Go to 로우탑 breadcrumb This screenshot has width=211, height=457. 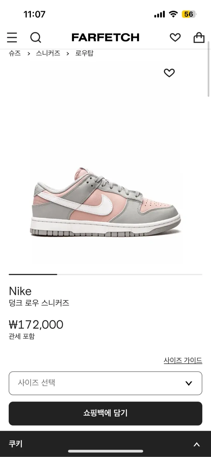click(84, 53)
